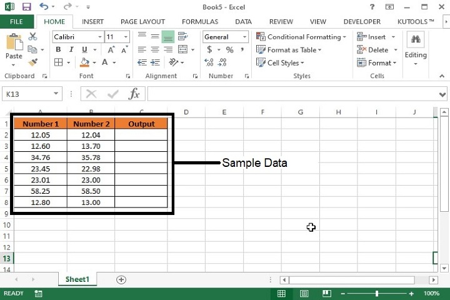Click the Name Box showing K13
450x300 pixels.
point(32,94)
